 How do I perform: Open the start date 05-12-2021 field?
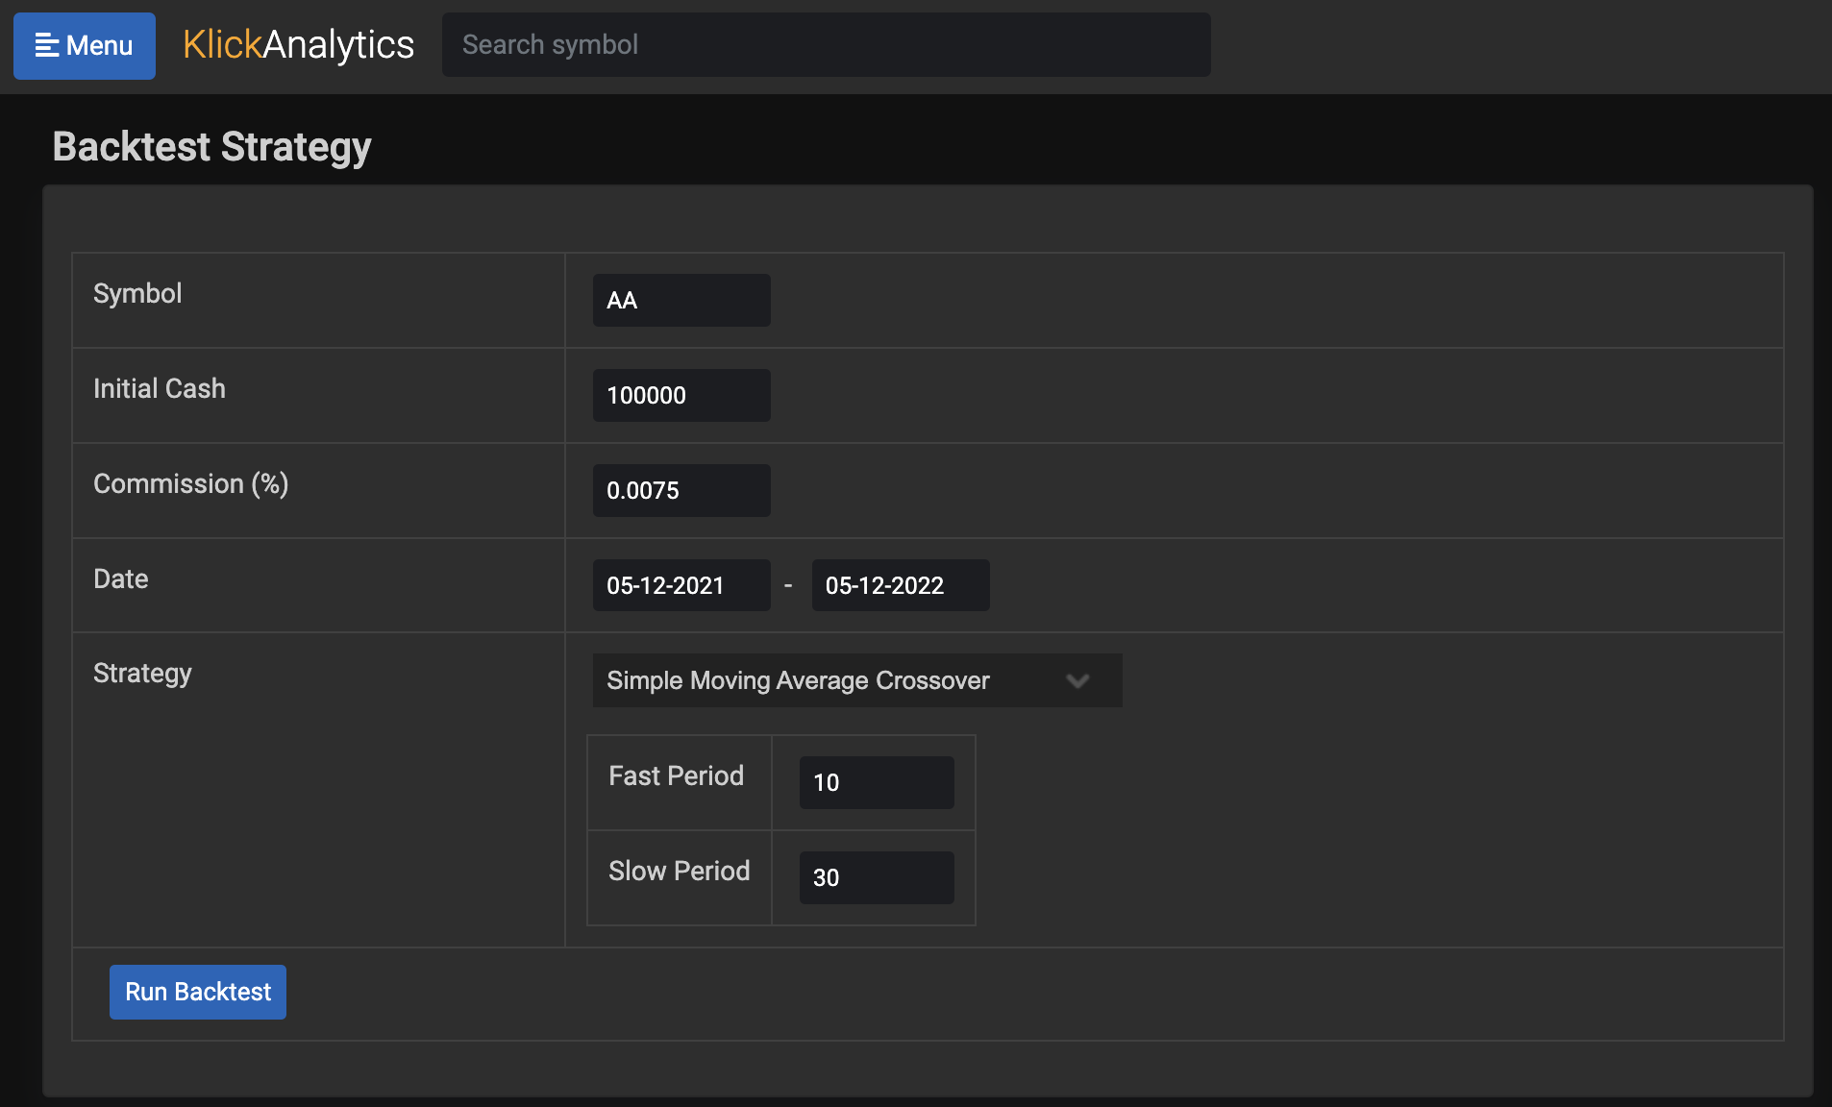coord(681,585)
